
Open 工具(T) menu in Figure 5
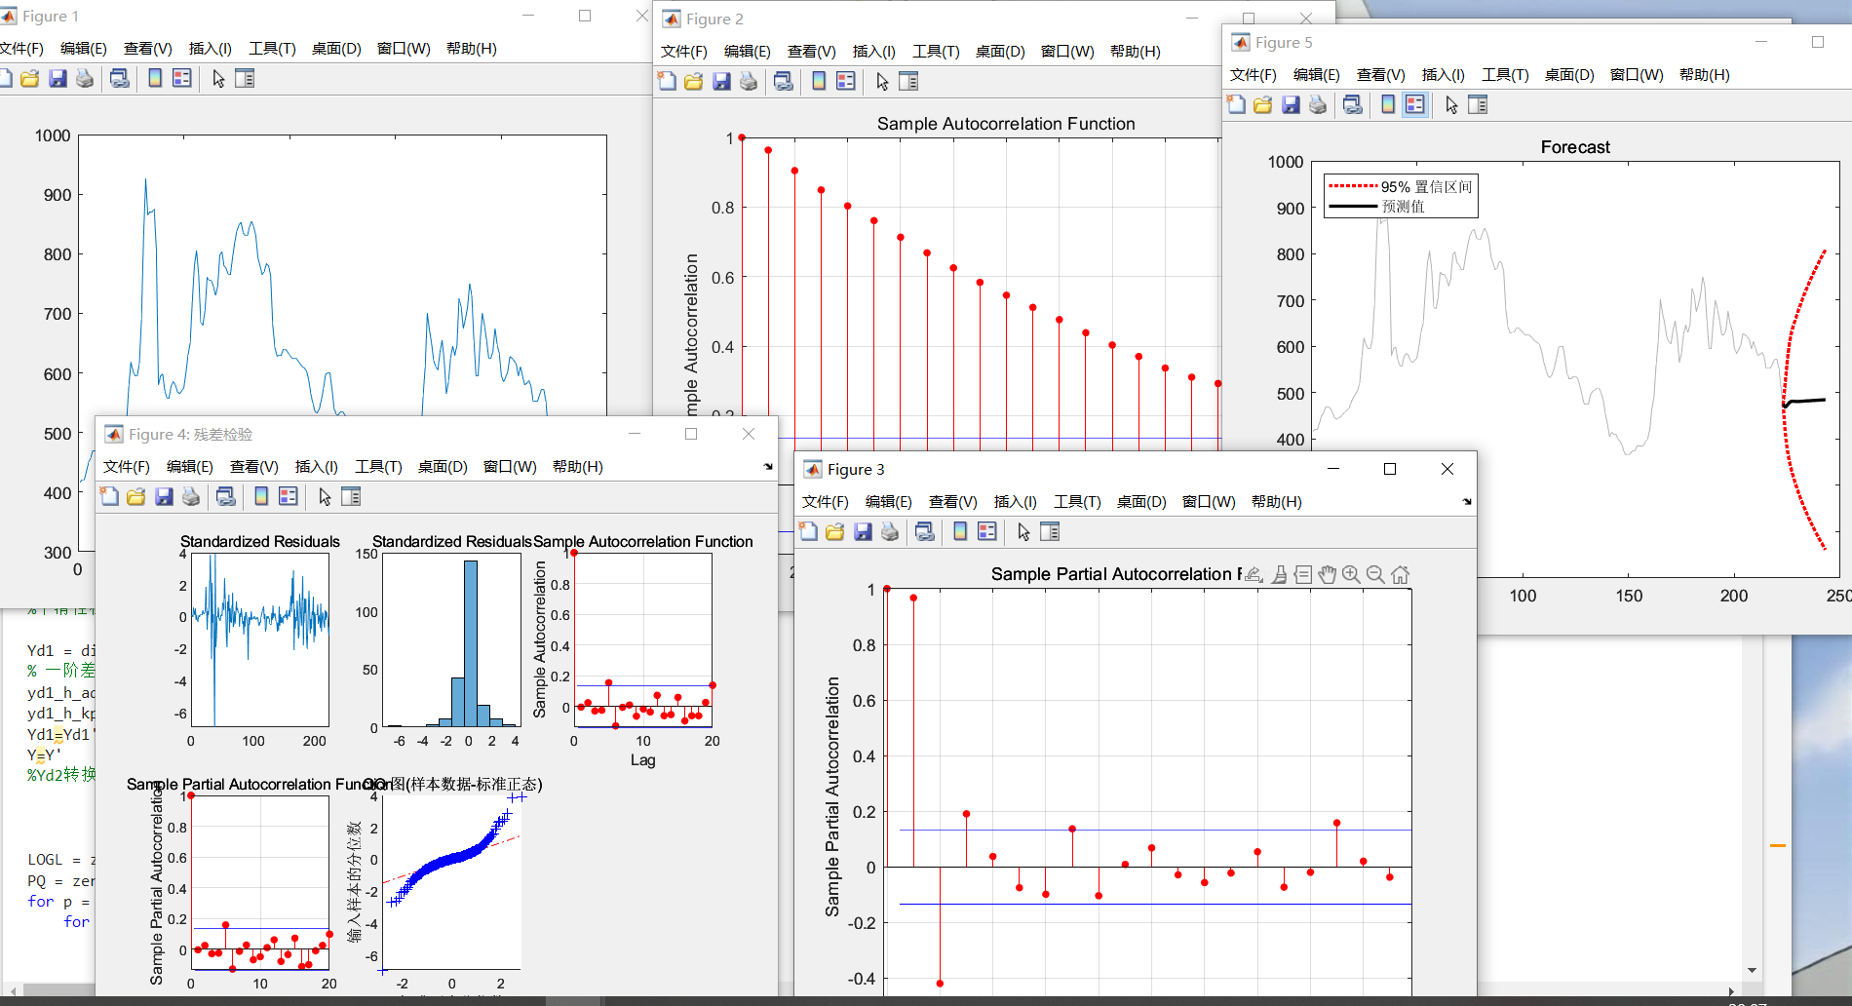[1504, 75]
